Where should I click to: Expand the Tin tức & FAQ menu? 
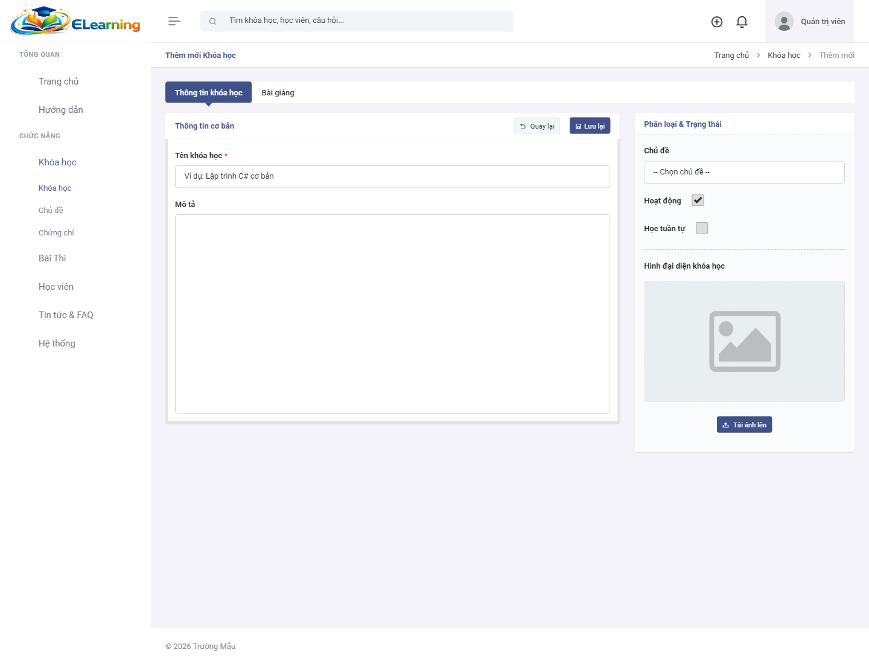66,315
